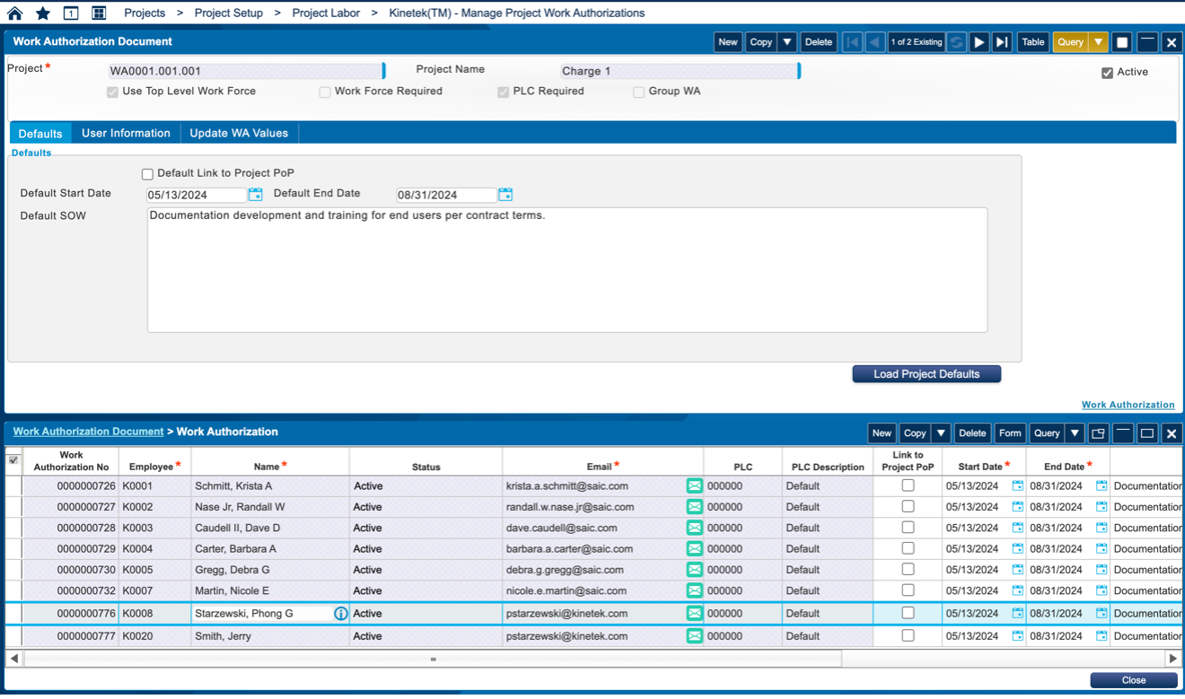The height and width of the screenshot is (699, 1185).
Task: Enable Group WA checkbox
Action: [638, 92]
